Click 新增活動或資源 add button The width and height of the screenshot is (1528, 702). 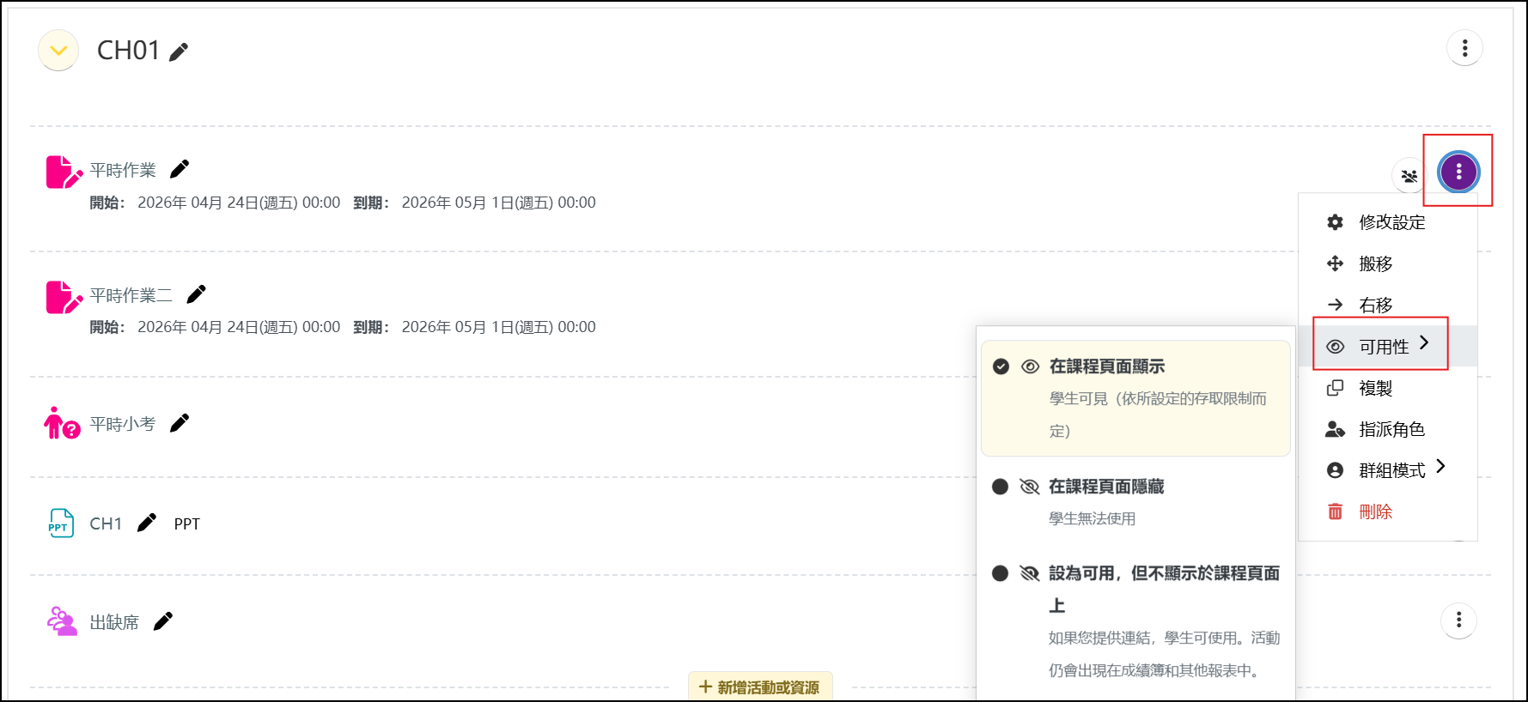760,687
